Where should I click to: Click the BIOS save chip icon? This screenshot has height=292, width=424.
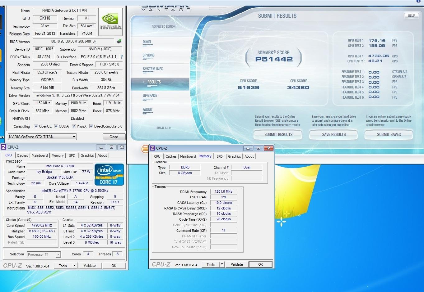(119, 41)
